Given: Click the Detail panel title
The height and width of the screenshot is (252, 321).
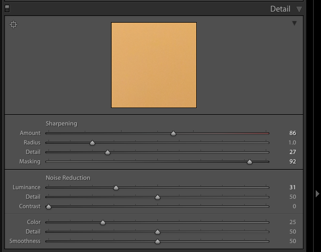Looking at the screenshot, I should [280, 9].
